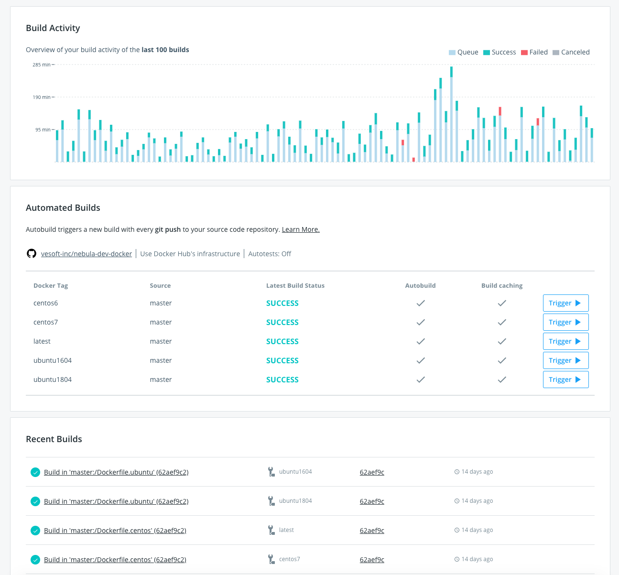The height and width of the screenshot is (575, 619).
Task: Open first Dockerfile.ubuntu build for ubuntu1604
Action: [116, 472]
